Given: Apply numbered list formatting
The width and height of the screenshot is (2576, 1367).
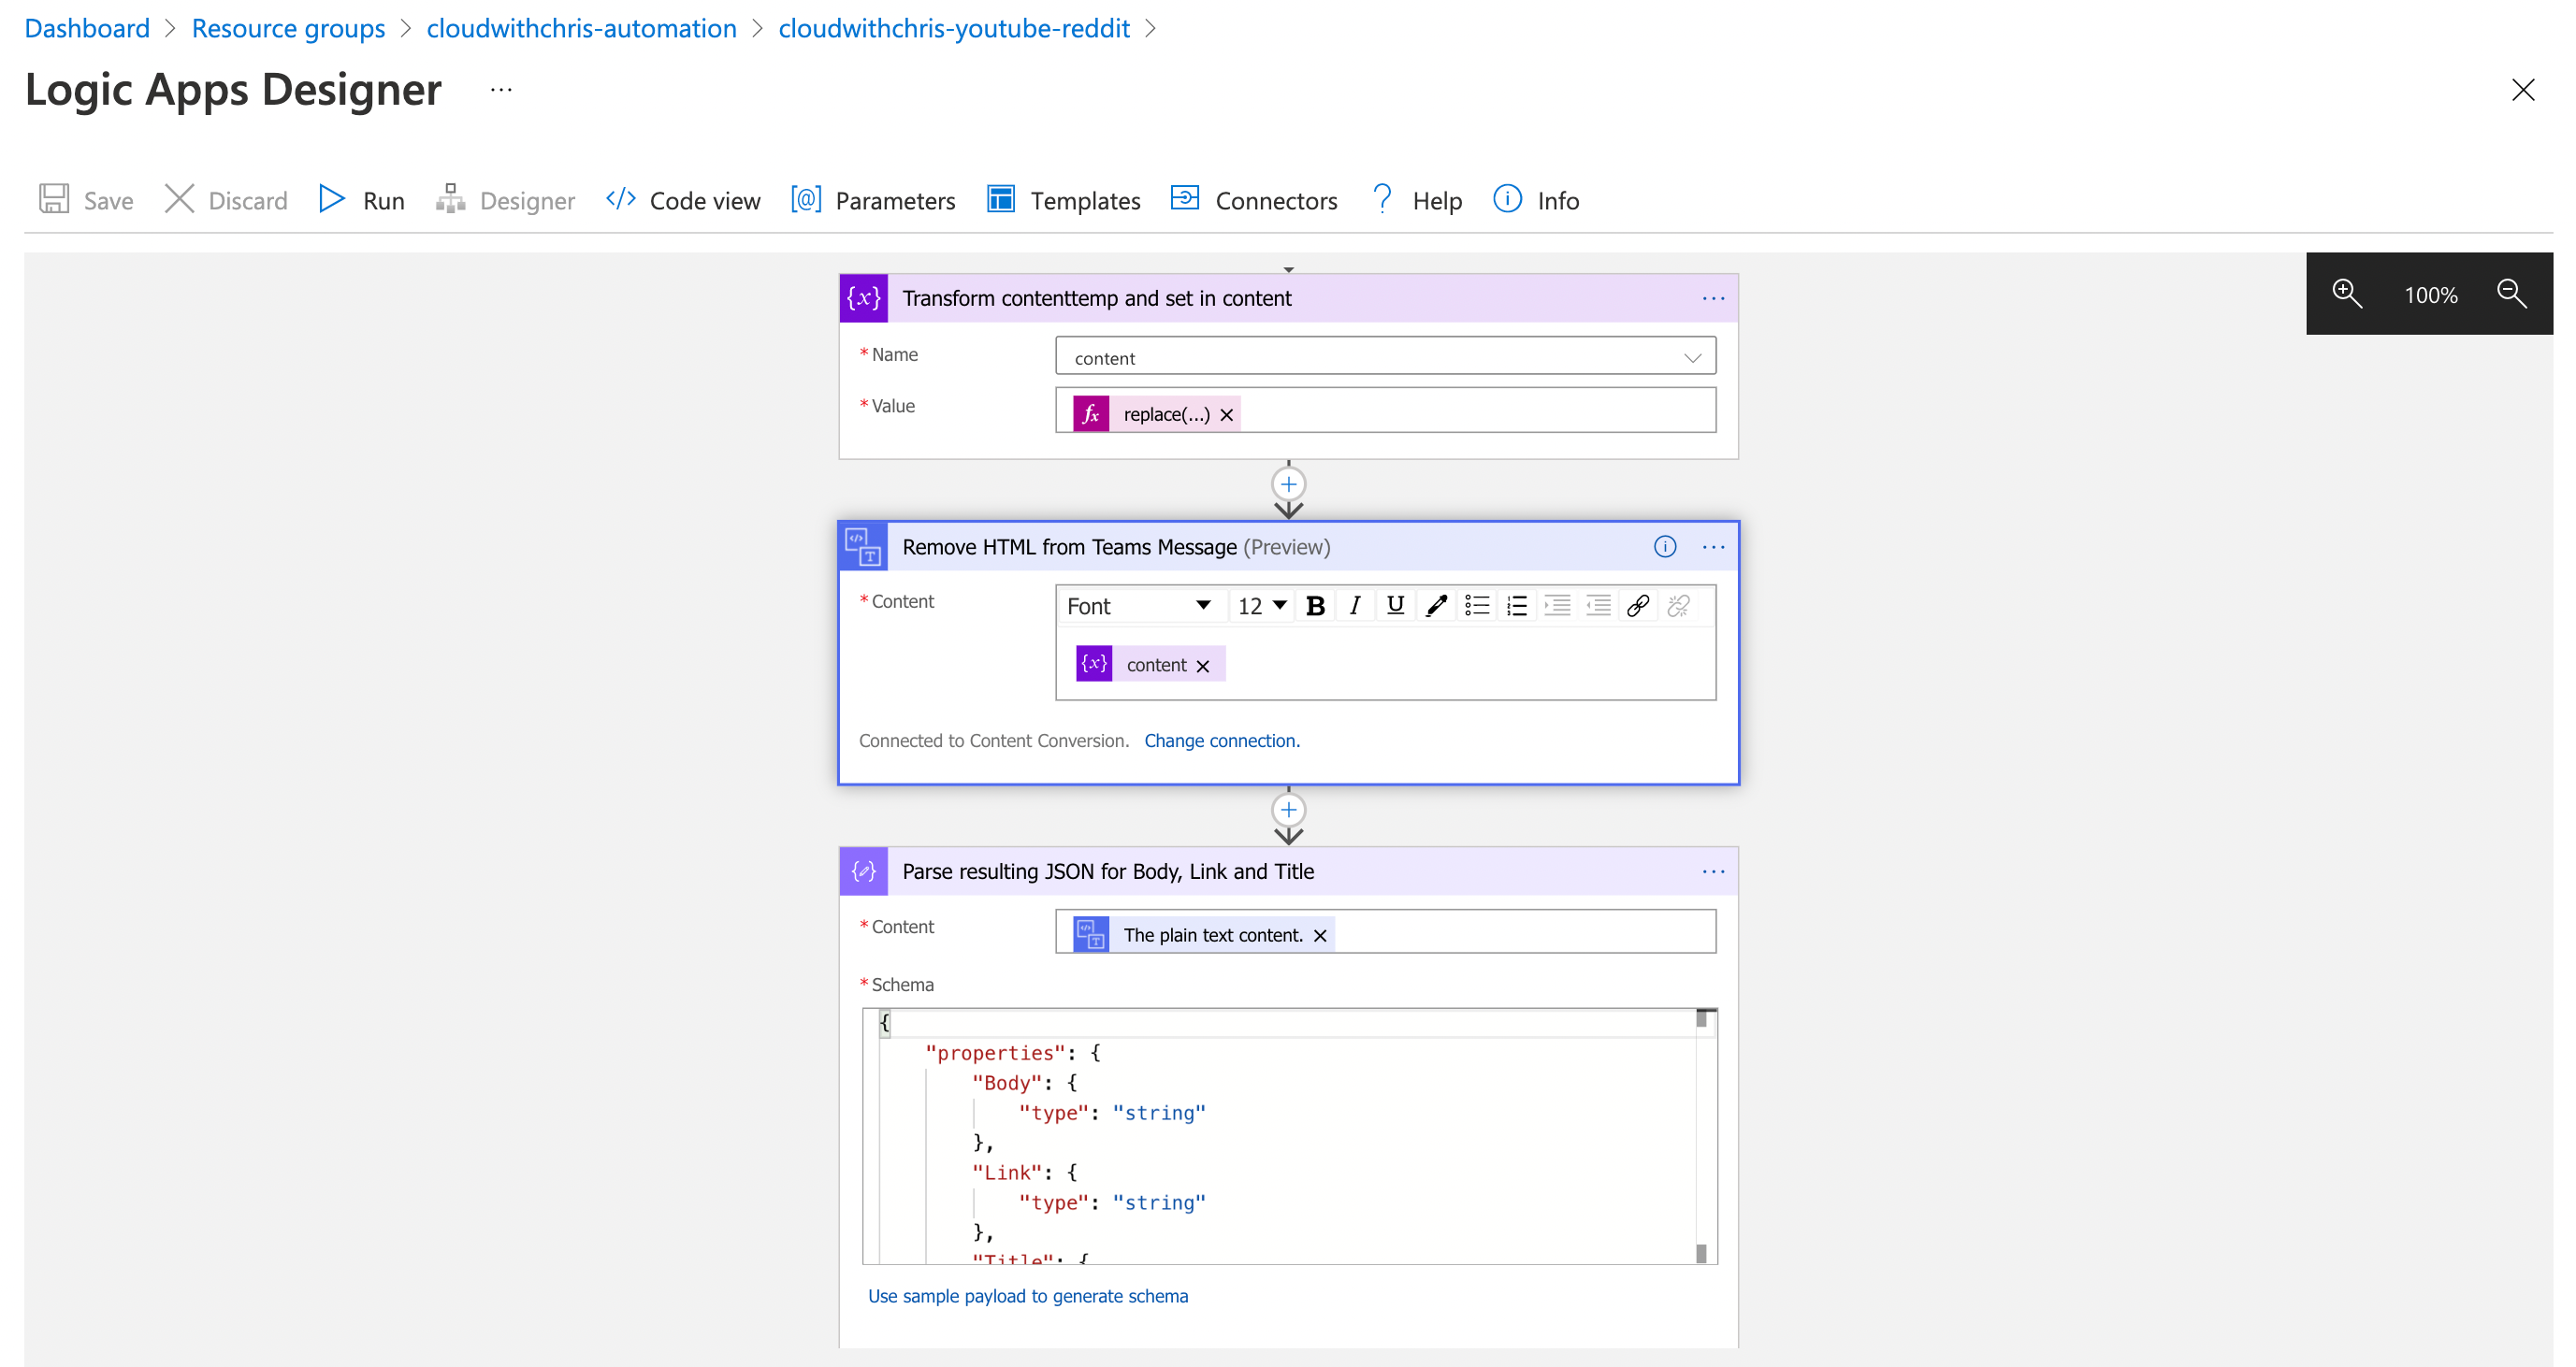Looking at the screenshot, I should (x=1517, y=606).
